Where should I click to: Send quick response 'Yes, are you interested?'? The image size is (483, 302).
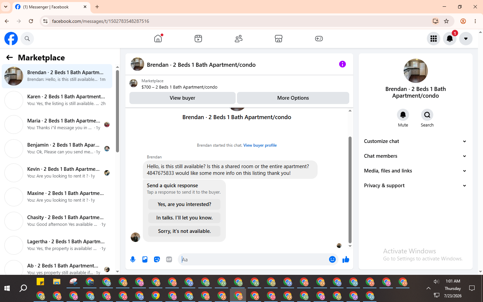coord(185,204)
